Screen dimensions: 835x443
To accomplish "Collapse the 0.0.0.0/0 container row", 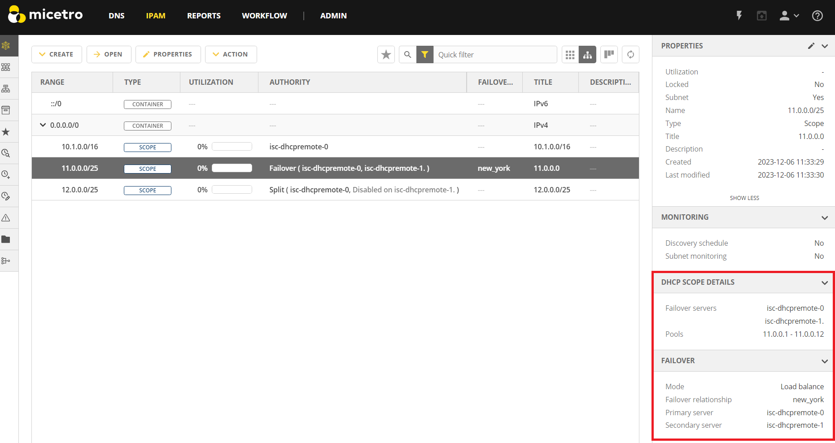I will (x=43, y=125).
